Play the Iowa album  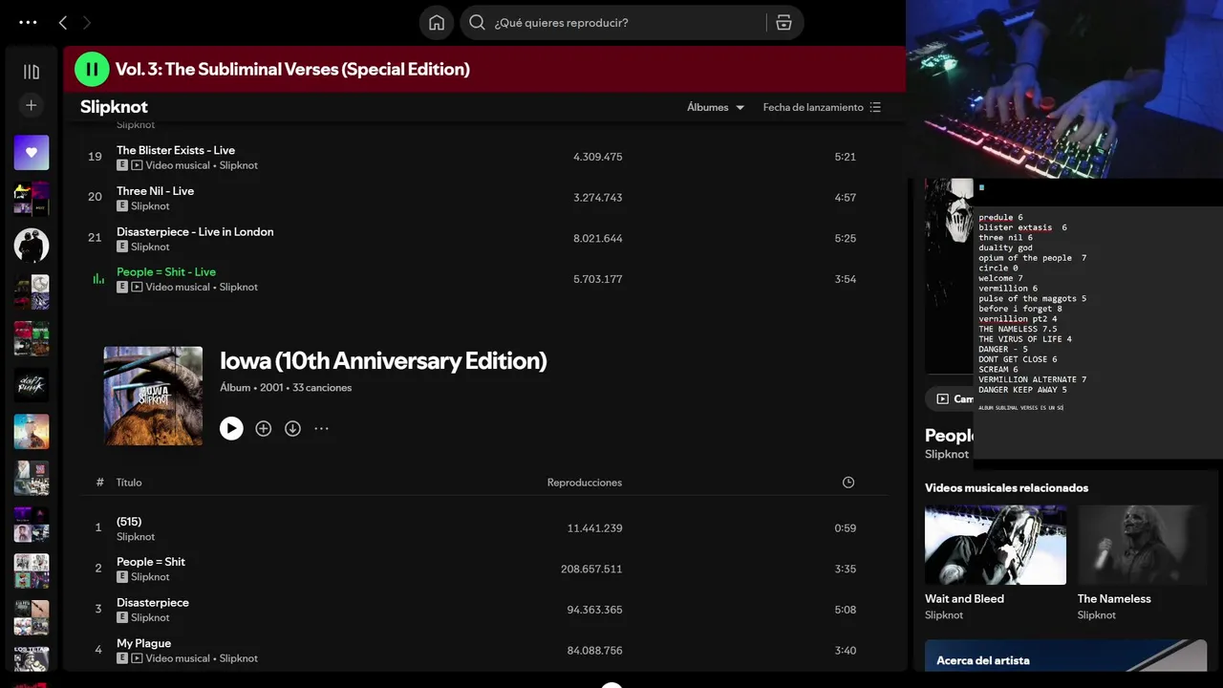pyautogui.click(x=231, y=428)
